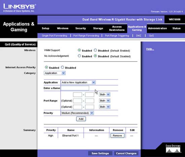Screen dimensions: 185x157
Task: Open the Category dropdown
Action: (54, 73)
